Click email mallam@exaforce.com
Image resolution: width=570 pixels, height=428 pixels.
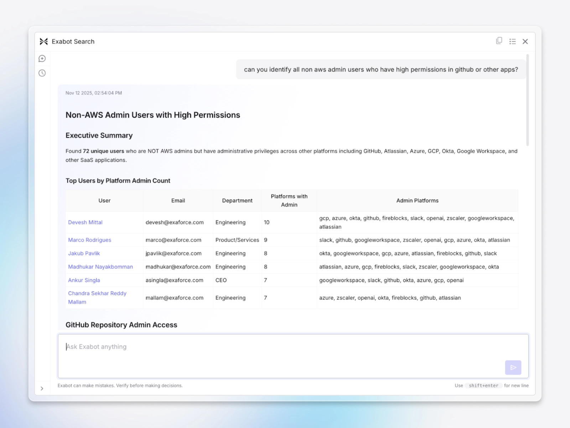(x=174, y=298)
